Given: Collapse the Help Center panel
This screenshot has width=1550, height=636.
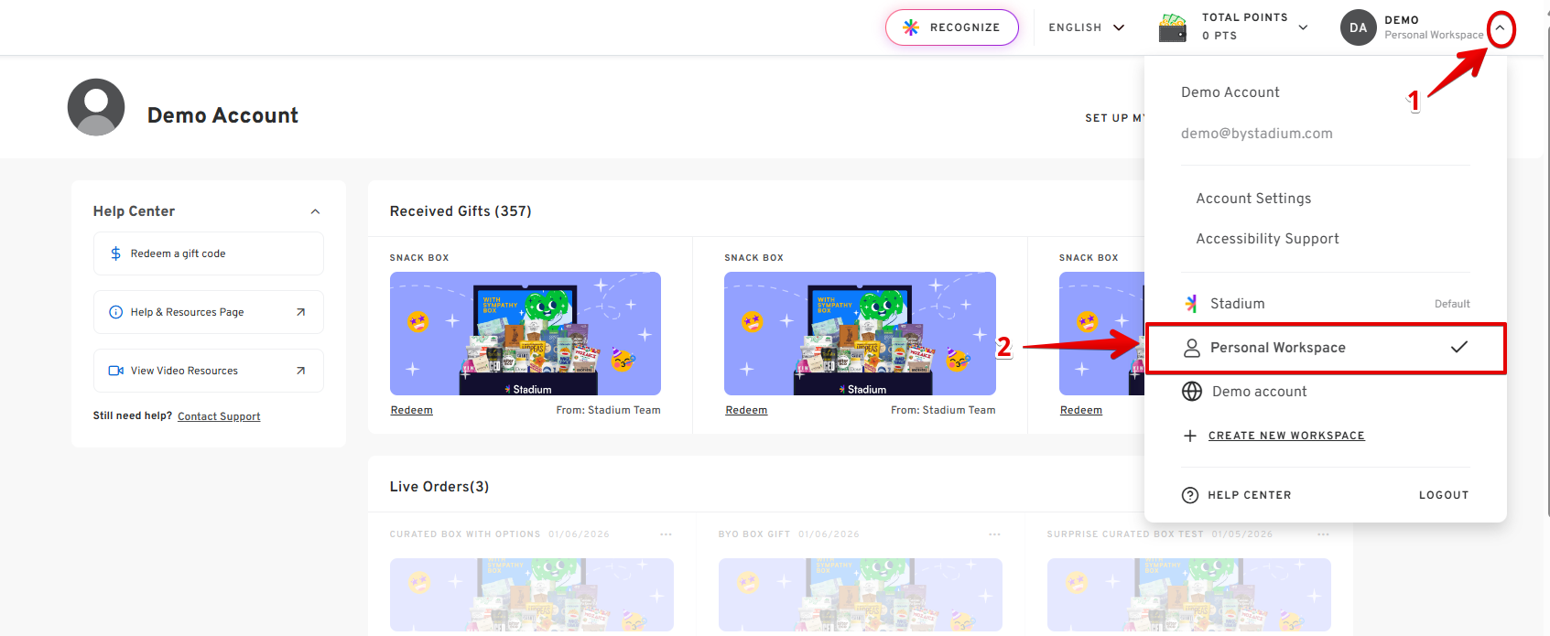Looking at the screenshot, I should coord(315,211).
